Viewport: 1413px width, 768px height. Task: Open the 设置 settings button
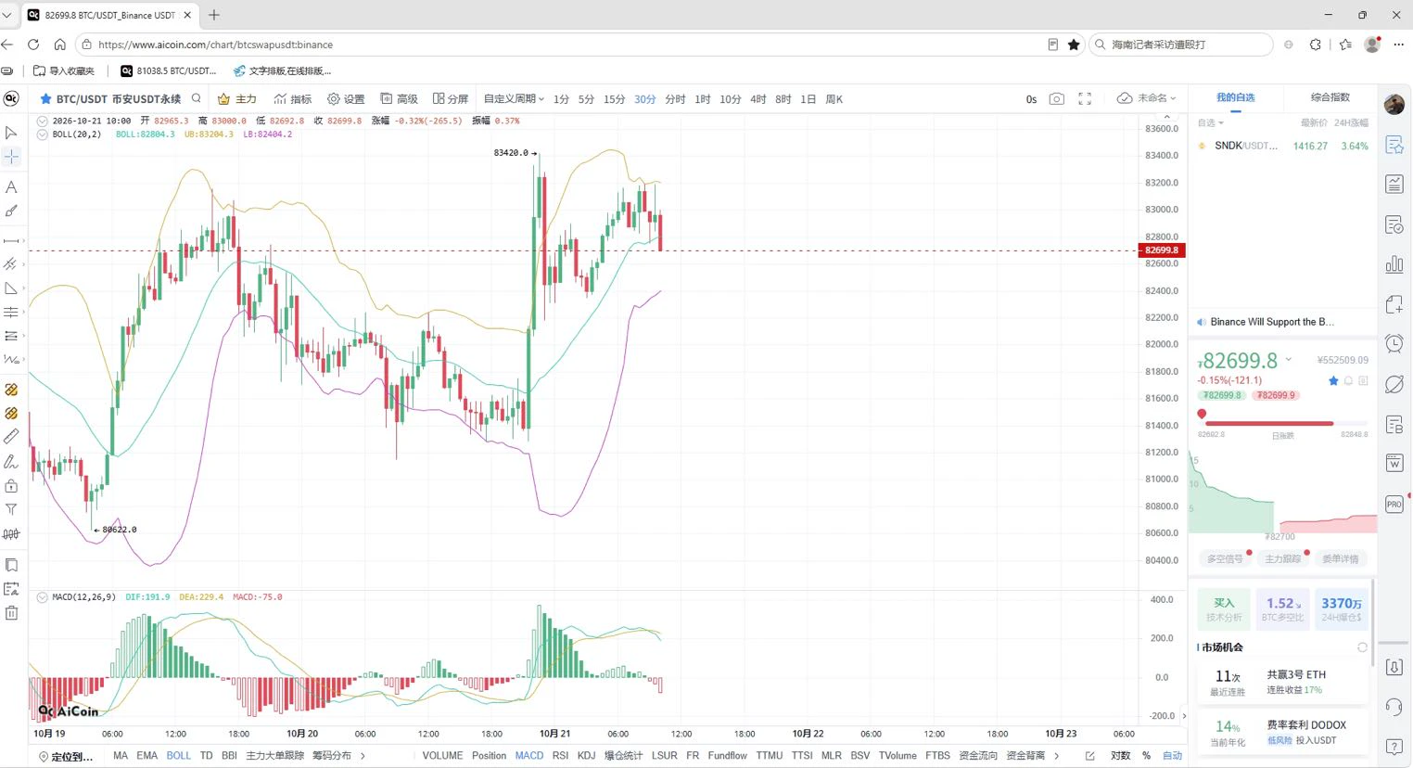(x=346, y=98)
